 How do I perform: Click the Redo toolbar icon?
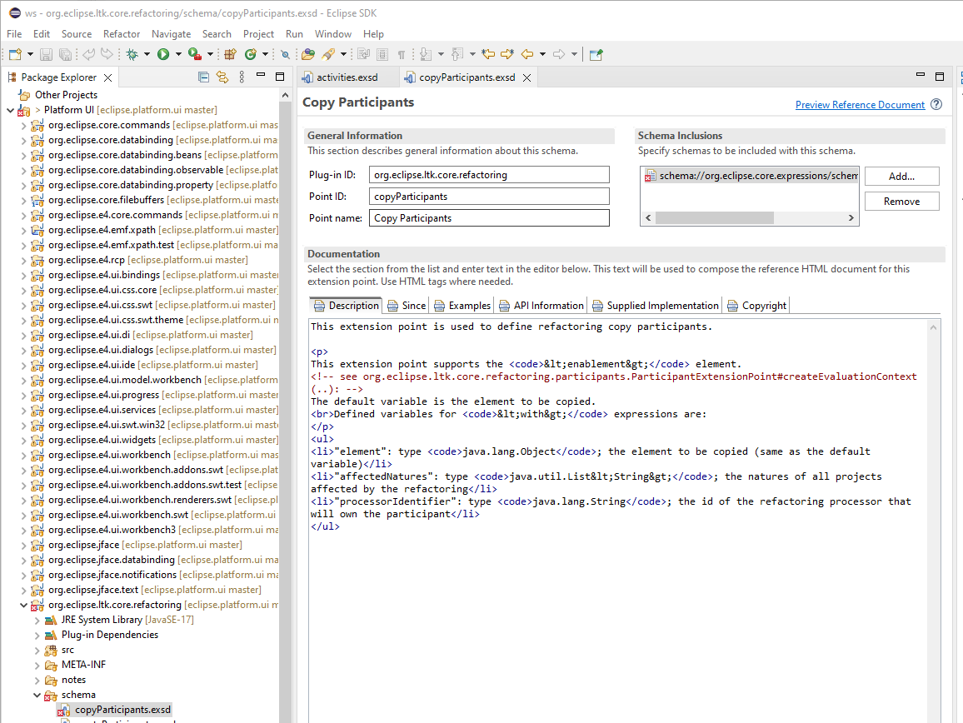pyautogui.click(x=107, y=55)
